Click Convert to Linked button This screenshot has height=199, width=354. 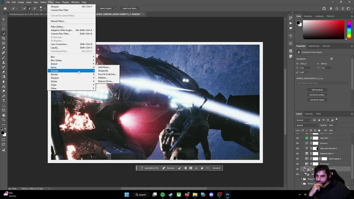point(317,95)
